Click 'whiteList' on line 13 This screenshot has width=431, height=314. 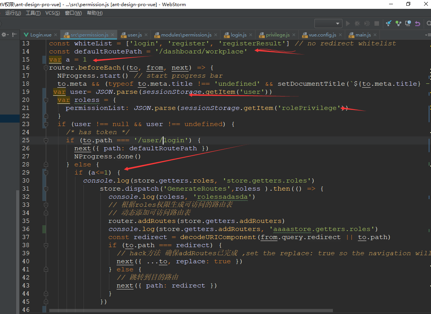coord(93,43)
